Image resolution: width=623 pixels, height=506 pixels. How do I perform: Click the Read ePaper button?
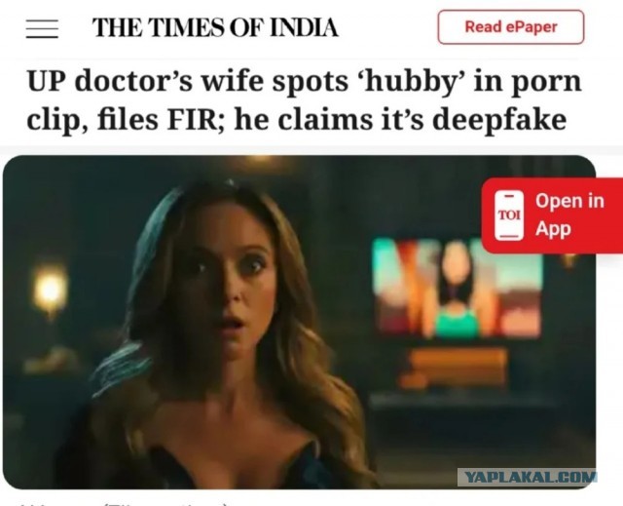(x=511, y=27)
